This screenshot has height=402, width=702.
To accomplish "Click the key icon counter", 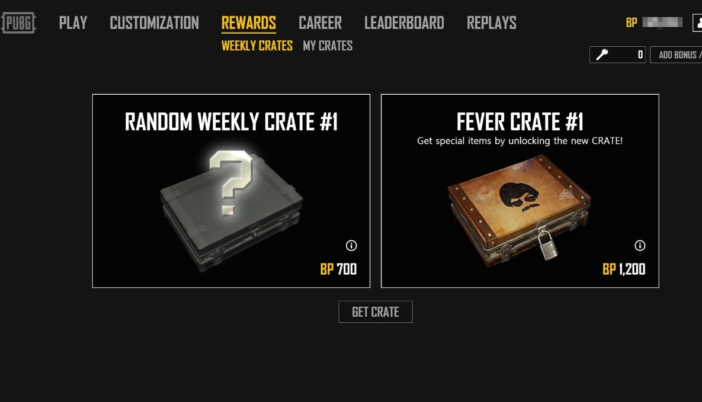I will tap(617, 54).
